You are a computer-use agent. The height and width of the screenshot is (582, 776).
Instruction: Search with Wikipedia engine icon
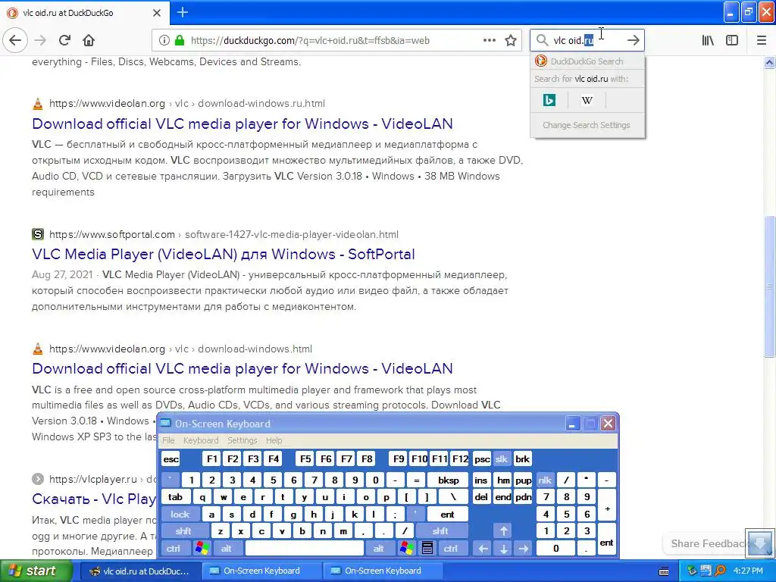pos(587,101)
